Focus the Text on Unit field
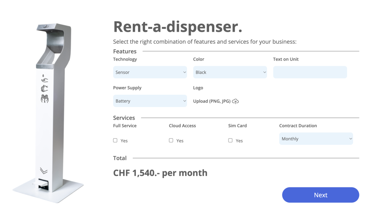This screenshot has height=223, width=383. pyautogui.click(x=310, y=72)
